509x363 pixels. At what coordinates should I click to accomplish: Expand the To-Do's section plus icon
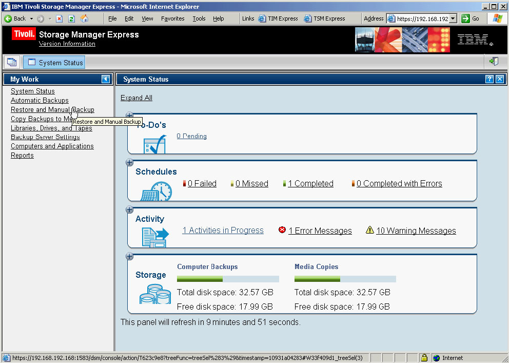click(x=129, y=115)
